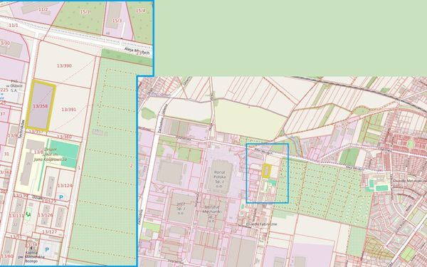Image resolution: width=427 pixels, height=267 pixels.
Task: Click the parking icon beside parcel 13/124
Action: click(x=61, y=197)
